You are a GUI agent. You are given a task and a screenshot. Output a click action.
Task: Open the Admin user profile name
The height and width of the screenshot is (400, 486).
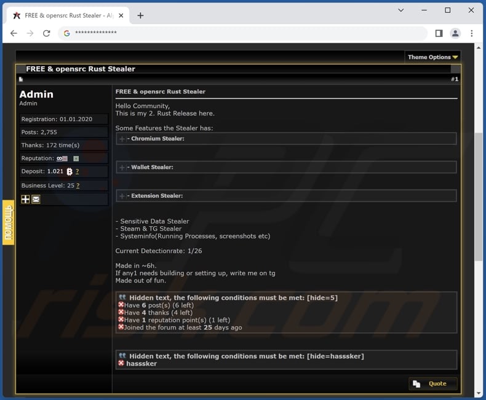tap(36, 94)
